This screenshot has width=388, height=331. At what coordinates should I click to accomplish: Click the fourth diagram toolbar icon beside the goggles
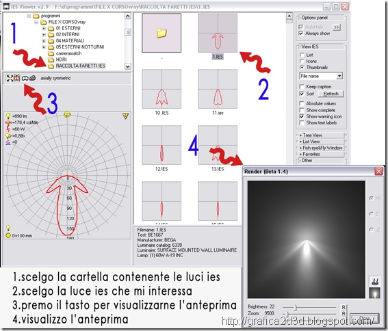[x=33, y=78]
